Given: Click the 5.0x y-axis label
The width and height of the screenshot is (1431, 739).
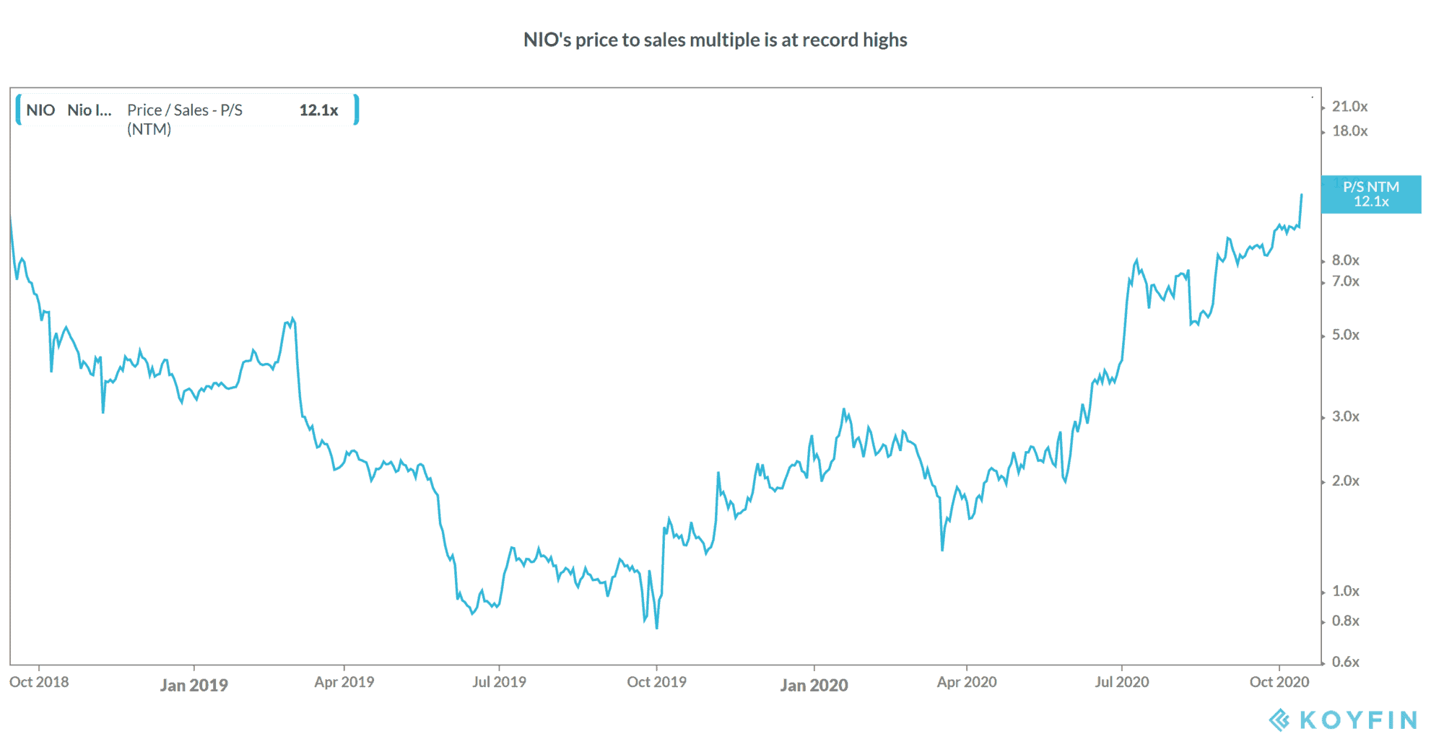Looking at the screenshot, I should 1345,335.
